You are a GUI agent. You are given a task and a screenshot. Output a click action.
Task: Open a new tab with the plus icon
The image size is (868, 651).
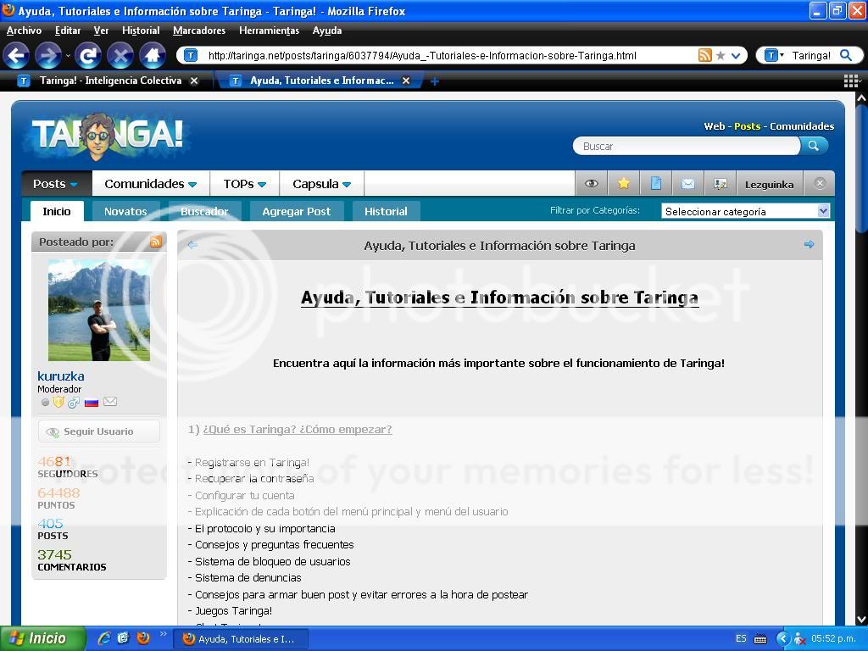[435, 81]
